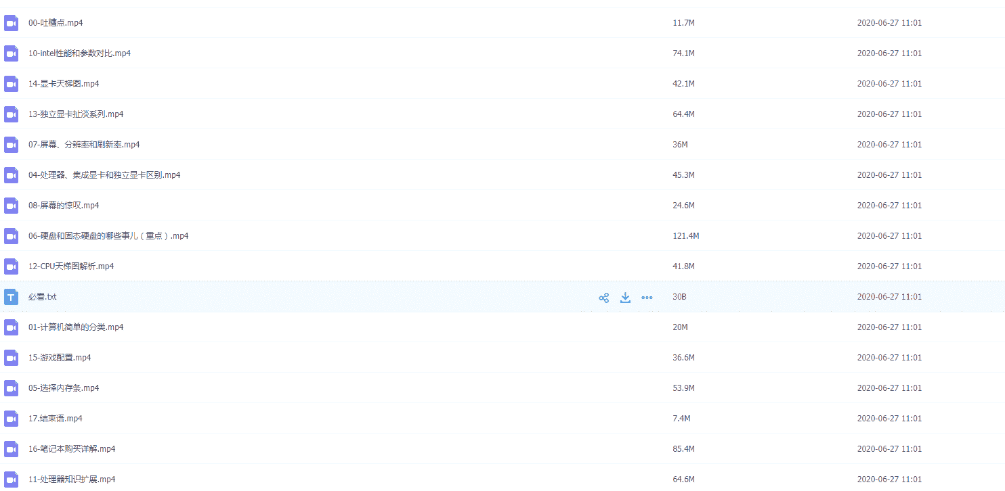Click the size value 45.3M

684,175
